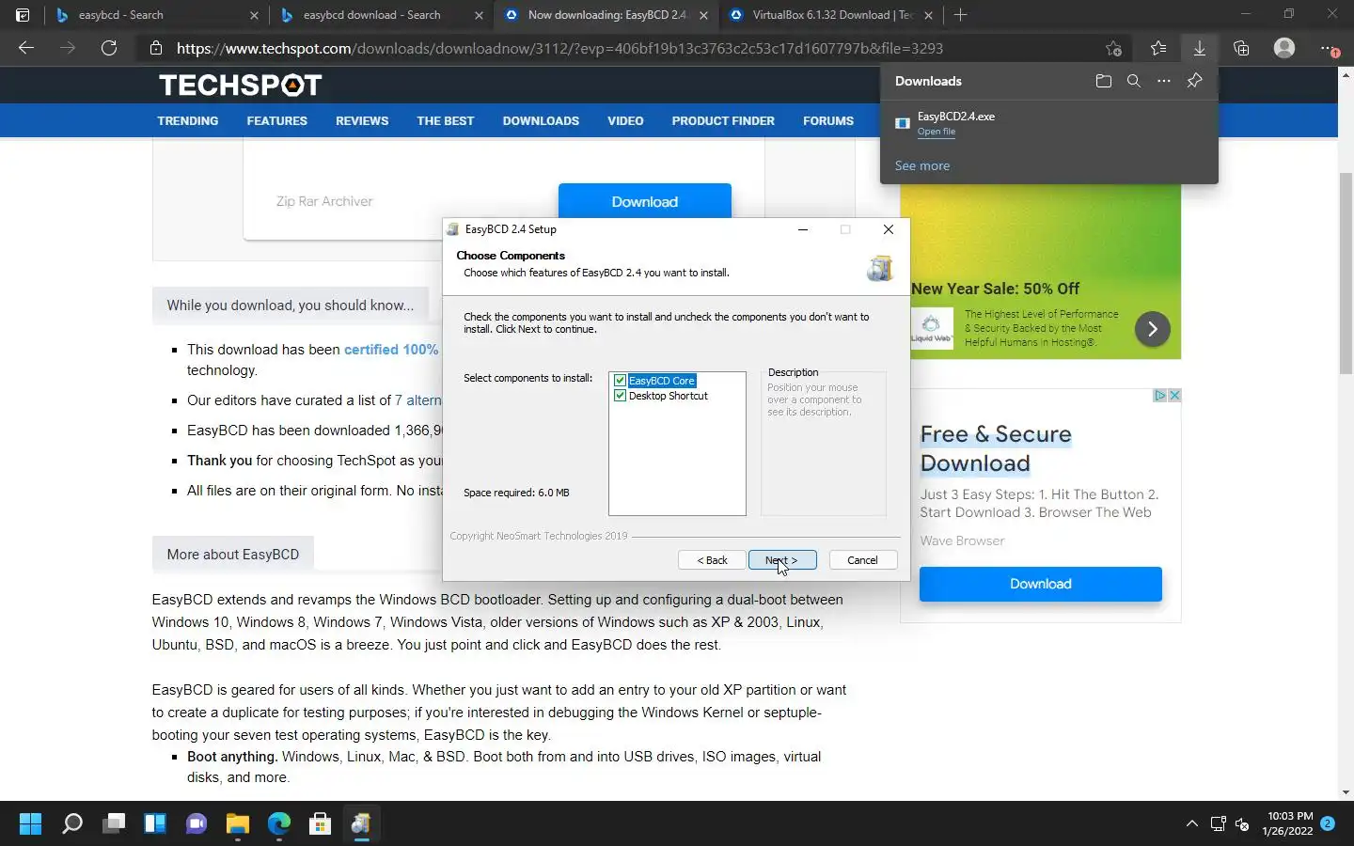Click the ad's next arrow button

1152,329
